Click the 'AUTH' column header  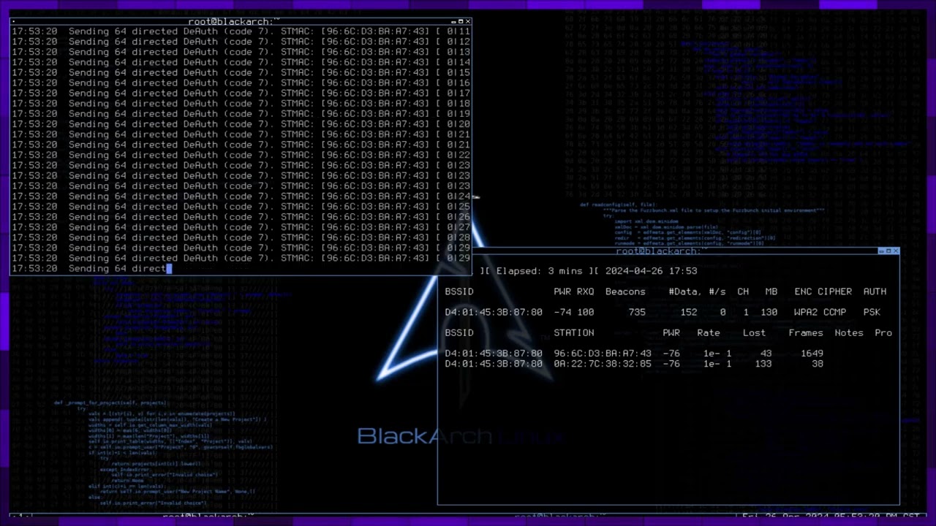[875, 291]
